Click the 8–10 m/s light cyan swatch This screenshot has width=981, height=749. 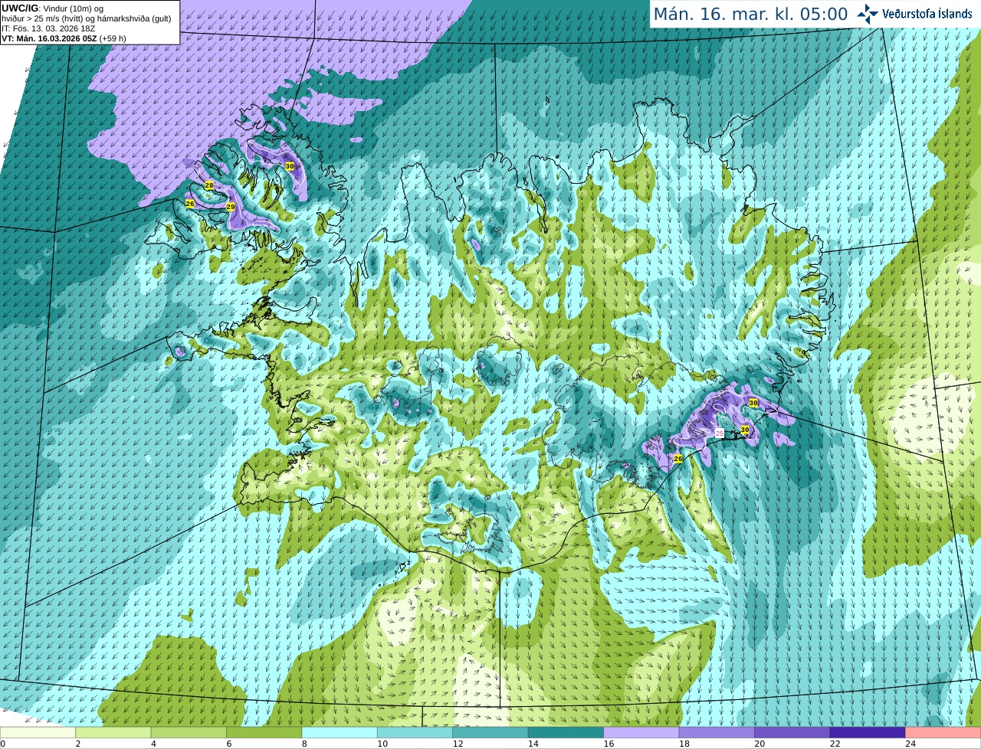(340, 732)
